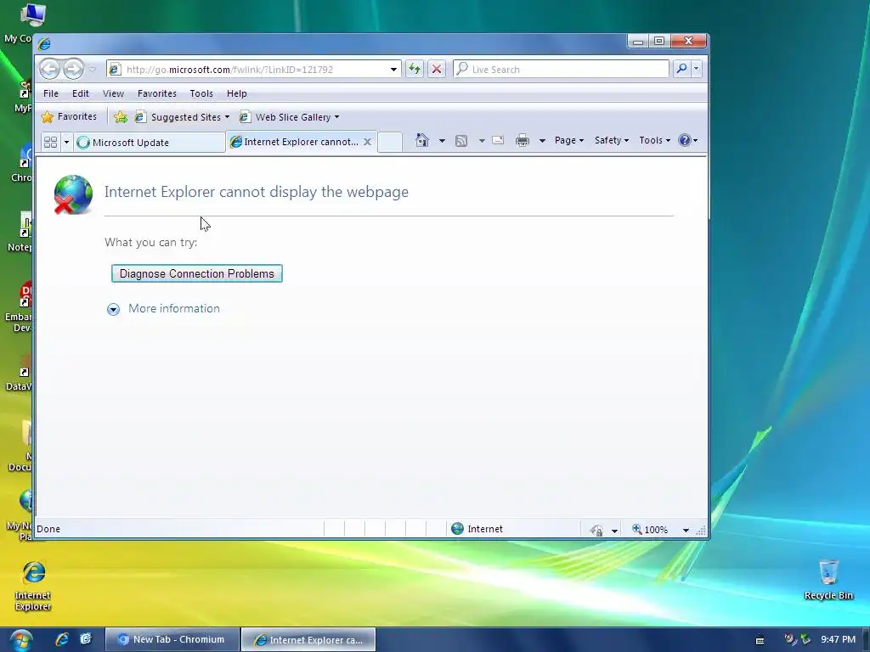Open the View menu
Viewport: 870px width, 652px height.
point(113,93)
